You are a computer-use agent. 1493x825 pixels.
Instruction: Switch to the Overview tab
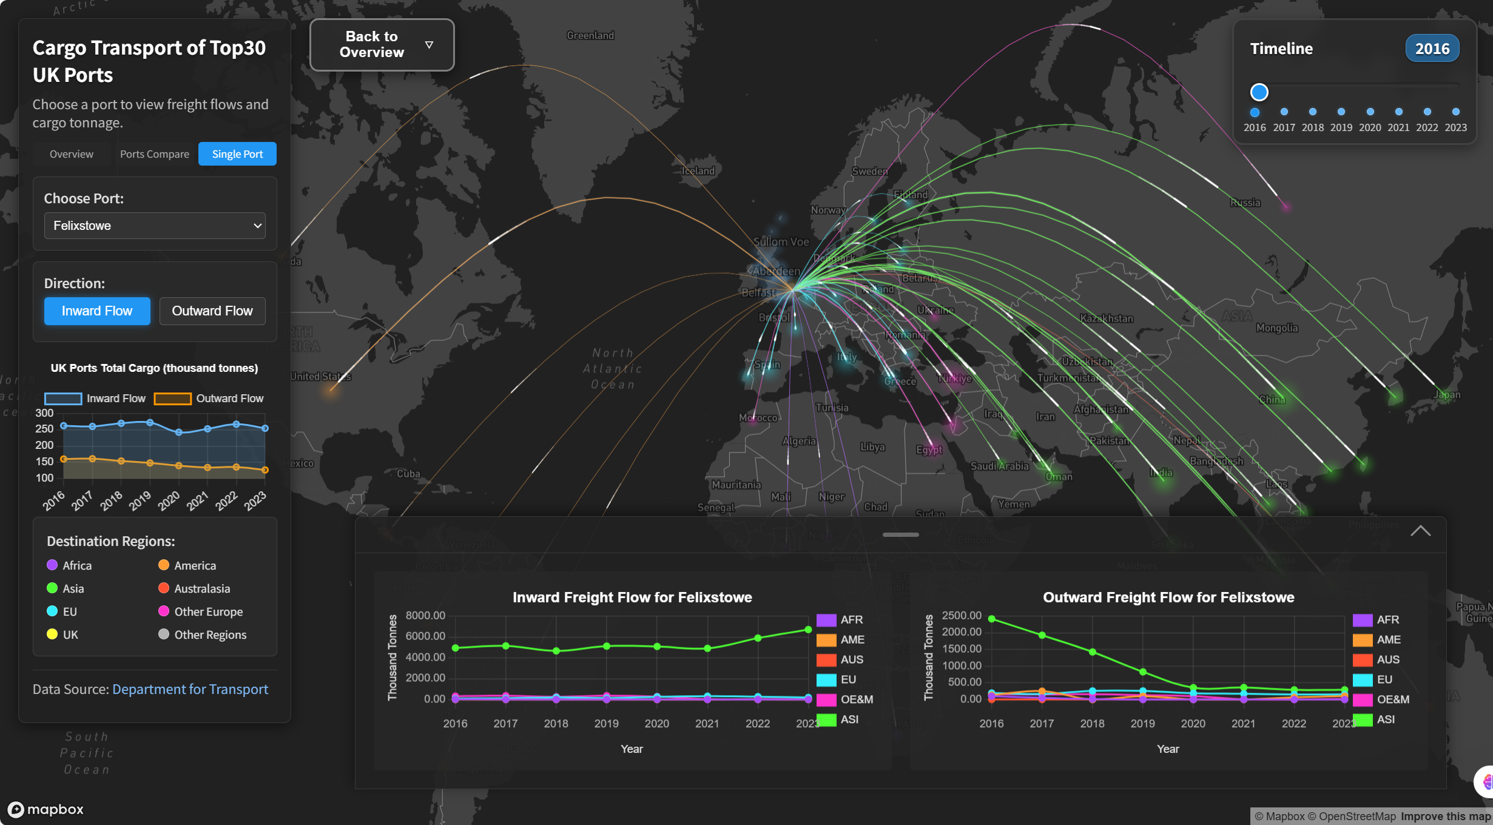pyautogui.click(x=71, y=153)
